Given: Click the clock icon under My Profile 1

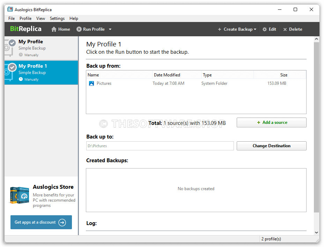Looking at the screenshot, I should coord(21,79).
